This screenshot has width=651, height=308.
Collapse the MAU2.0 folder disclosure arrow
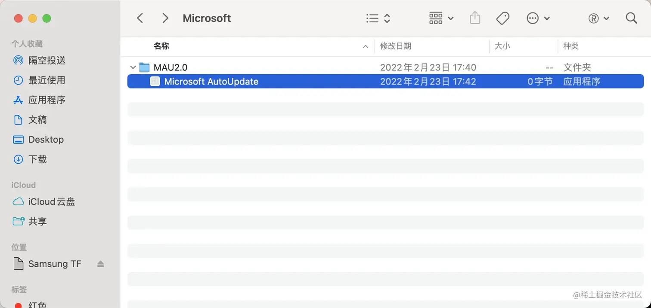coord(133,67)
